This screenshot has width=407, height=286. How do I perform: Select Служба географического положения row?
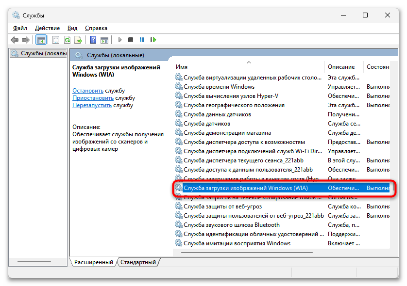click(282, 105)
